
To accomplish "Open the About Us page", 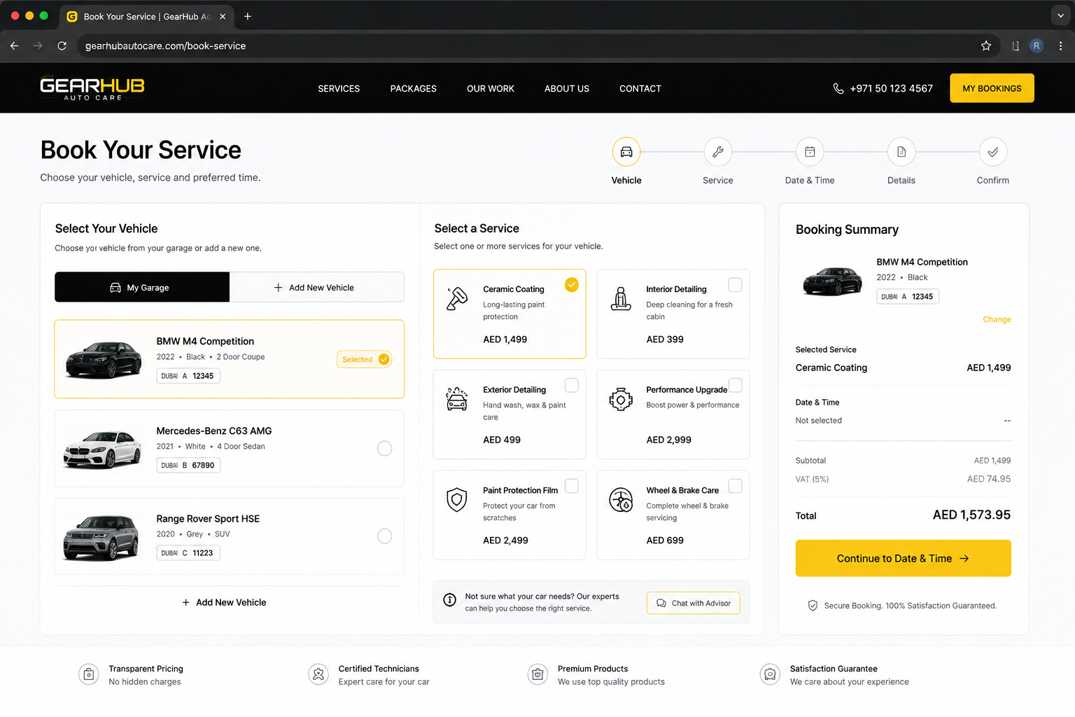I will 567,89.
